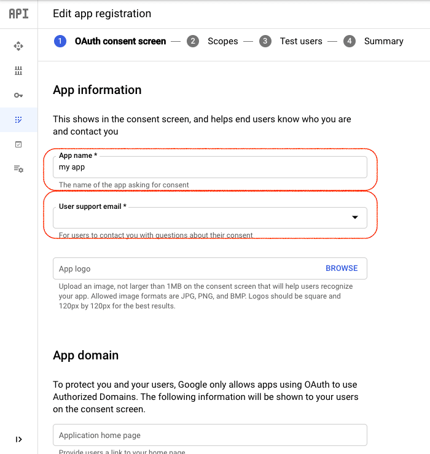Image resolution: width=430 pixels, height=454 pixels.
Task: Focus the Application home page field
Action: (209, 435)
